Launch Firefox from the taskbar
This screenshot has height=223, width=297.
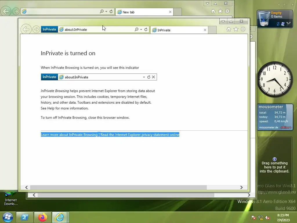click(x=42, y=217)
